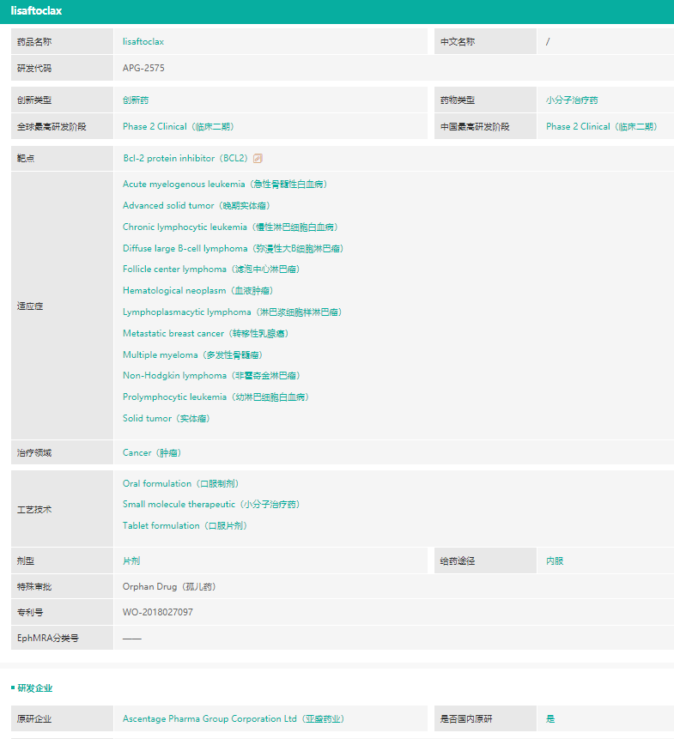This screenshot has width=674, height=739.
Task: Select the APG-2575 development code text
Action: tap(143, 68)
